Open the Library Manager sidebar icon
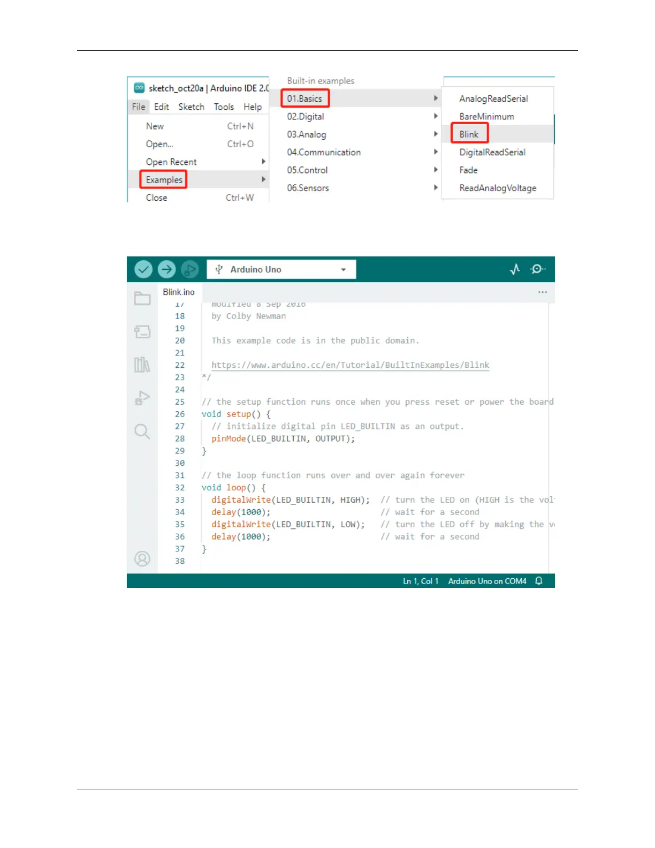Screen dimensions: 655x848 point(142,365)
